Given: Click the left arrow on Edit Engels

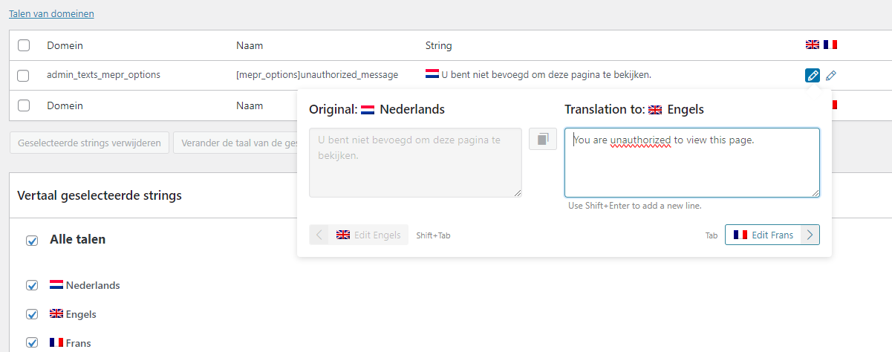Looking at the screenshot, I should coord(319,235).
